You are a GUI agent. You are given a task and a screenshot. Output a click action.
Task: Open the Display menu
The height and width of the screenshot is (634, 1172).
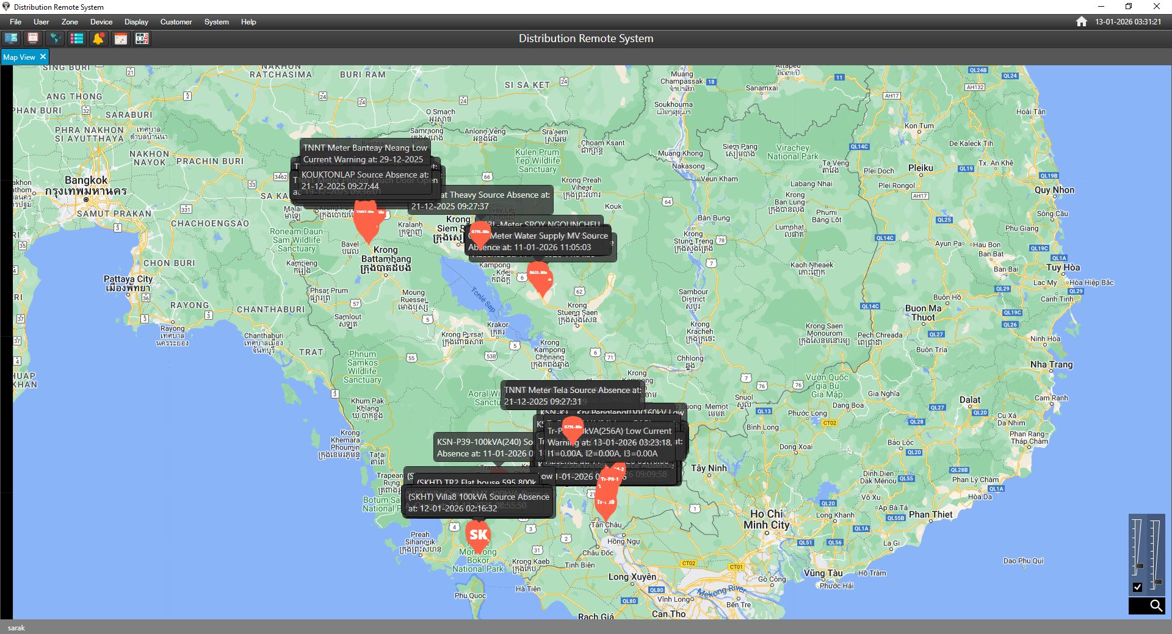coord(136,21)
